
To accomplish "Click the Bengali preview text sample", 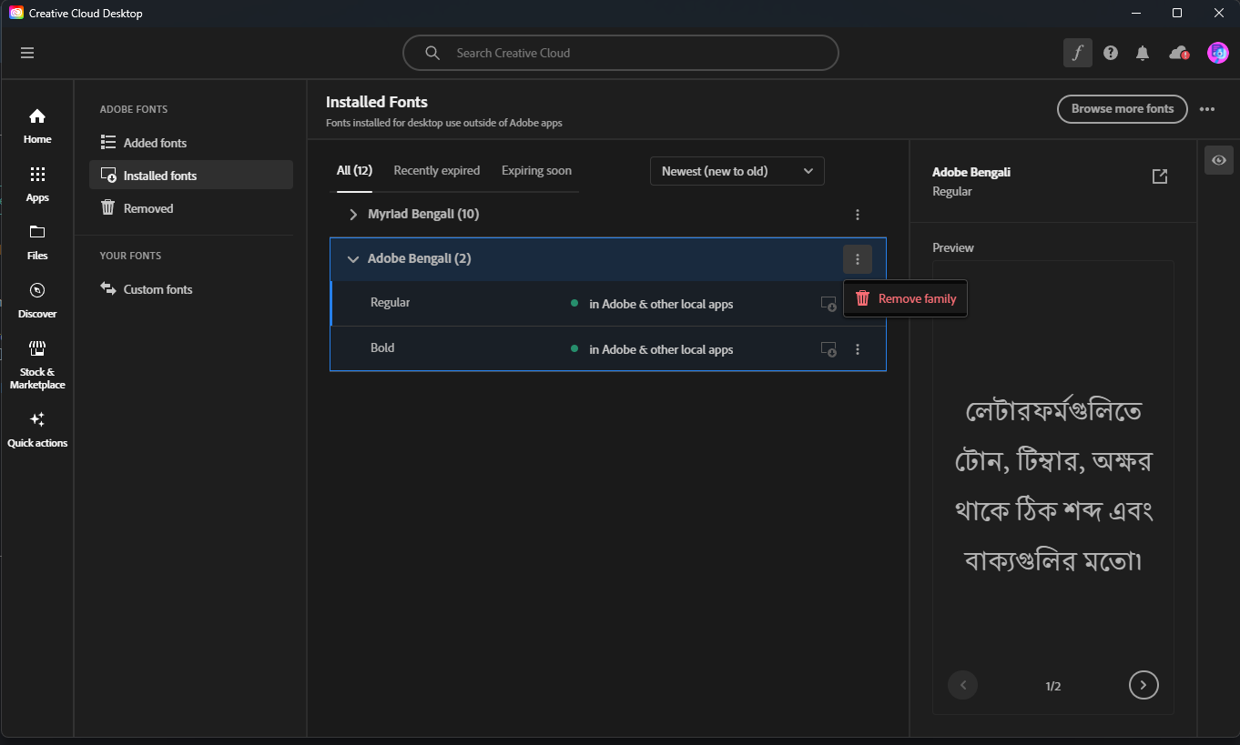I will (1053, 486).
